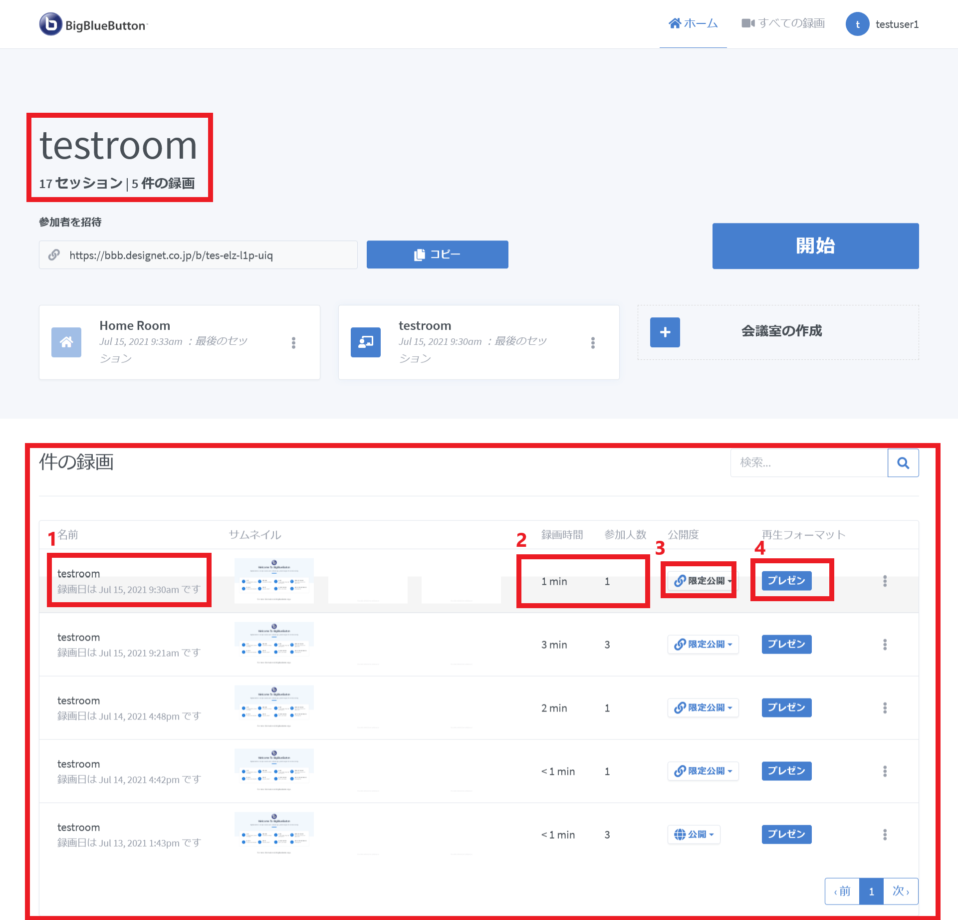Start the meeting with 開始

[x=815, y=246]
